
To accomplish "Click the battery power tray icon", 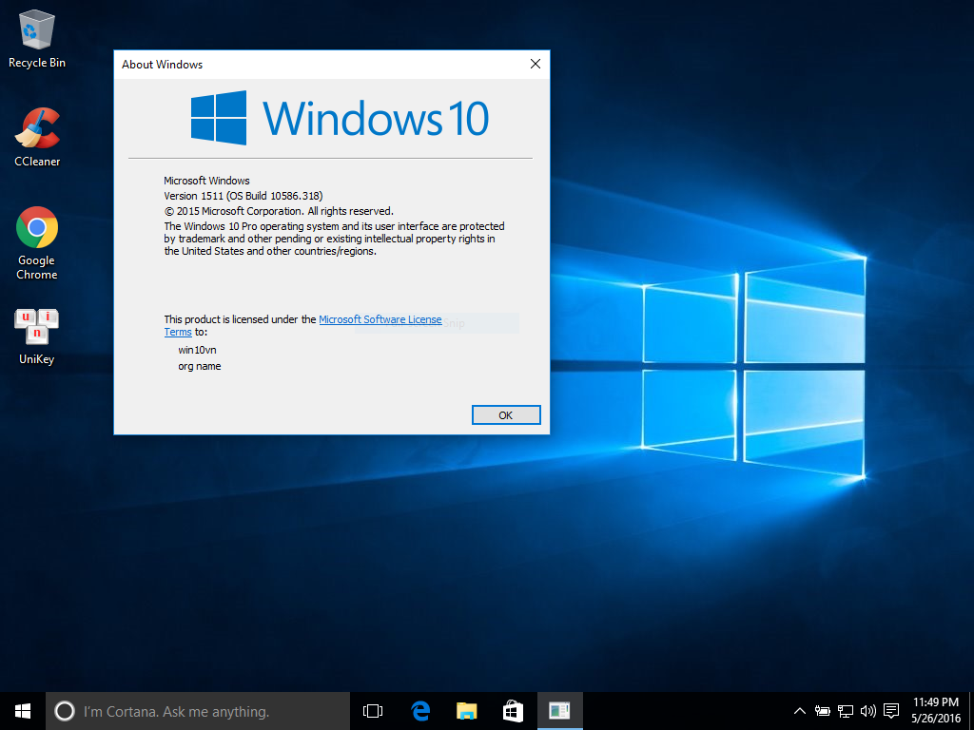I will pos(823,711).
